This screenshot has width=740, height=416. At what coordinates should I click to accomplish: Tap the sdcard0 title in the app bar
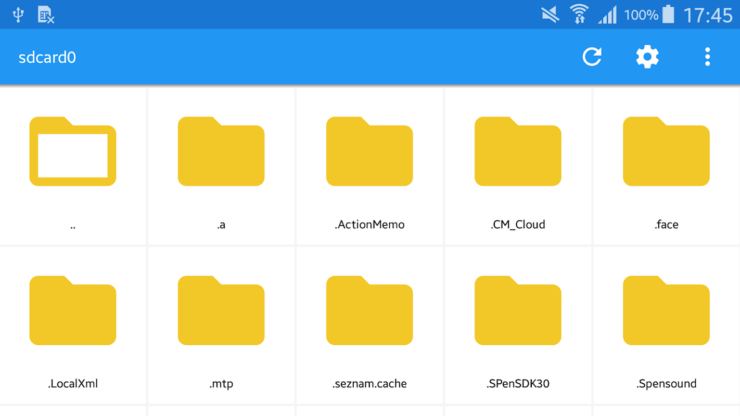[47, 57]
